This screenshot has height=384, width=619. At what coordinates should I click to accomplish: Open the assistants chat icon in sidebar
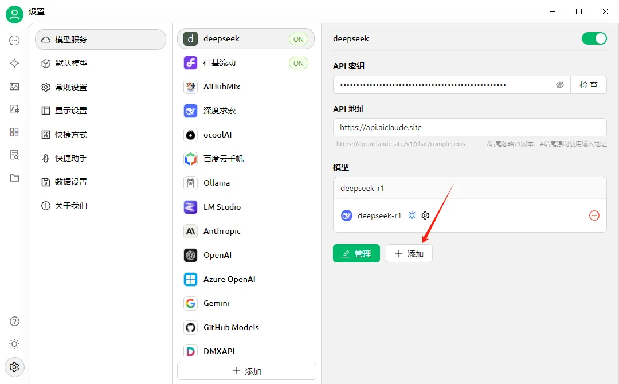(x=14, y=41)
